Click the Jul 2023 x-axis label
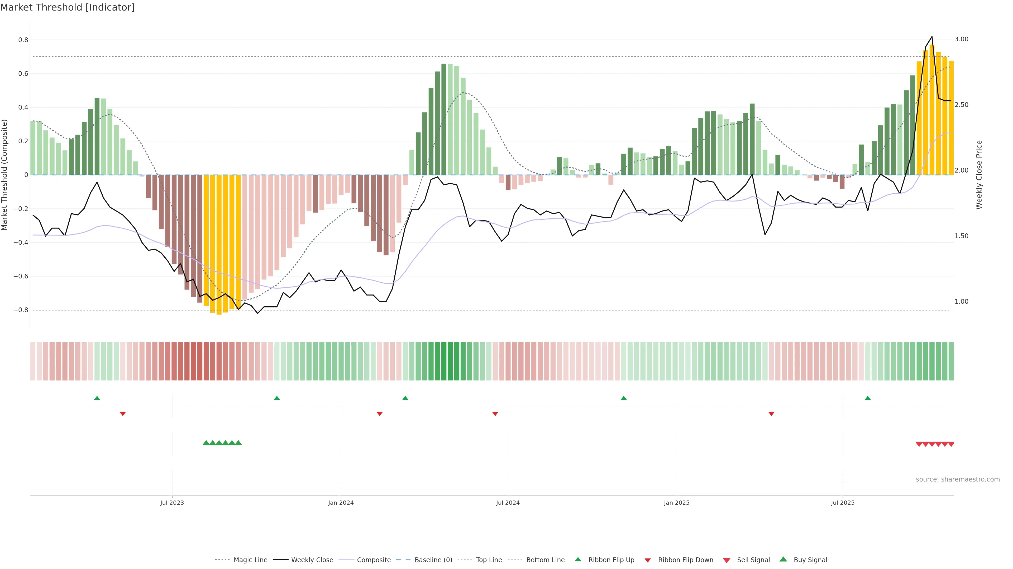Screen dimensions: 1013x569 coord(172,503)
